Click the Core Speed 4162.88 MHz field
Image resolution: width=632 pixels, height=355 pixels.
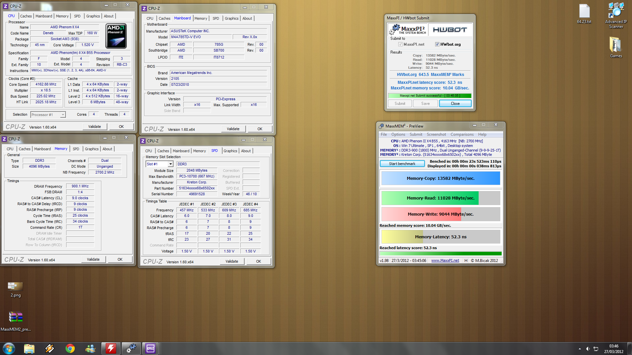tap(46, 84)
